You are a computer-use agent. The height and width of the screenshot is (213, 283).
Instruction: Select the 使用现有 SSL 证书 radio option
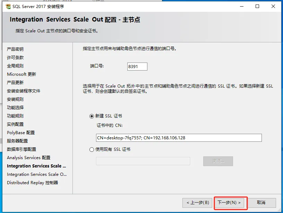92,149
